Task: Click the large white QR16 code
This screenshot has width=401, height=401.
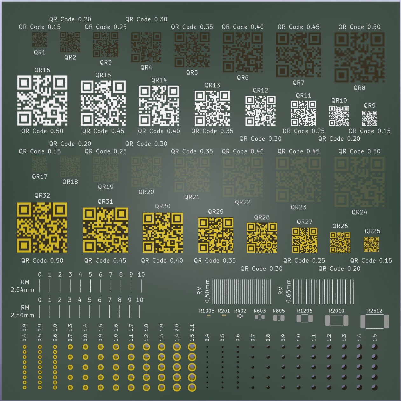Action: (x=42, y=101)
